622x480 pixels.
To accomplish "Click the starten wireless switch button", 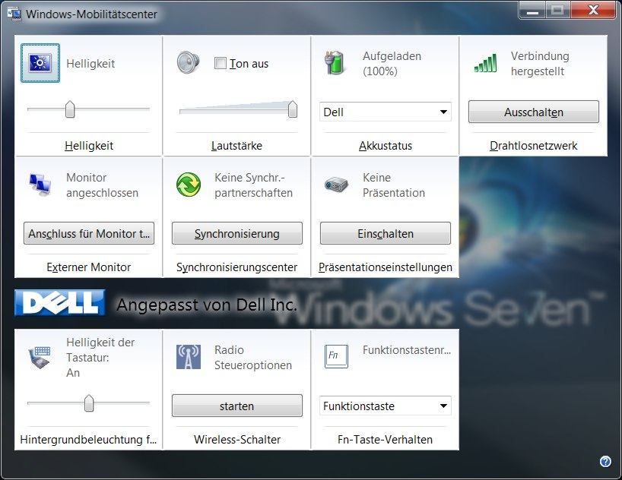I will tap(236, 406).
